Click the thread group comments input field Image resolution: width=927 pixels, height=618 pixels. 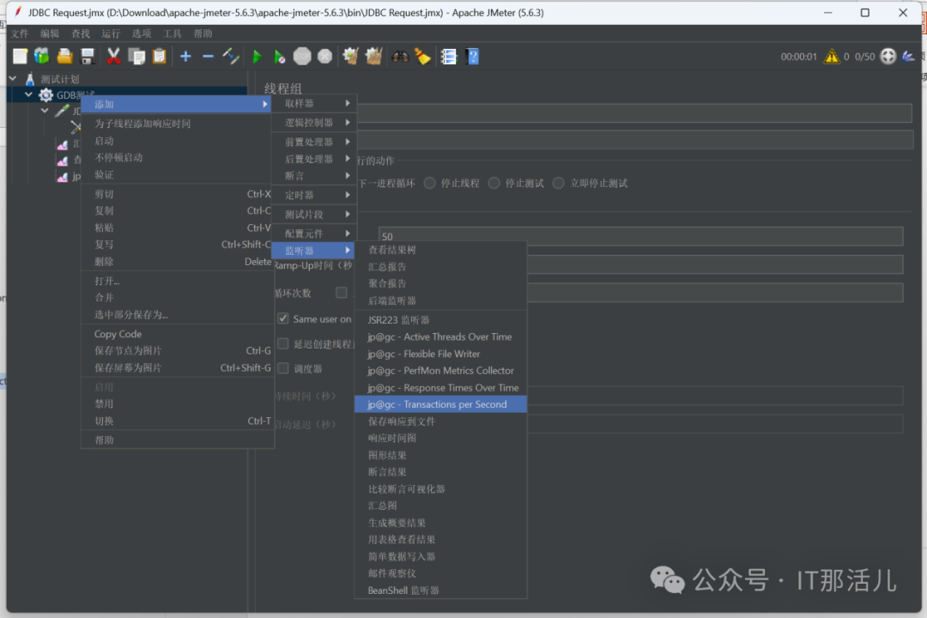tap(634, 140)
